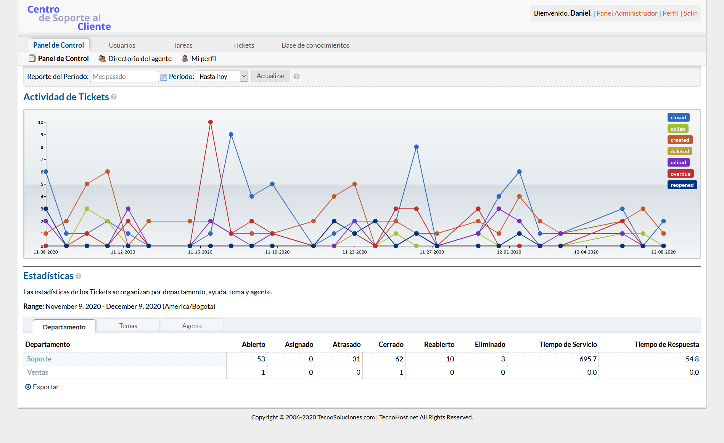This screenshot has height=443, width=724.
Task: Click the Directorio del agente icon
Action: coord(102,58)
